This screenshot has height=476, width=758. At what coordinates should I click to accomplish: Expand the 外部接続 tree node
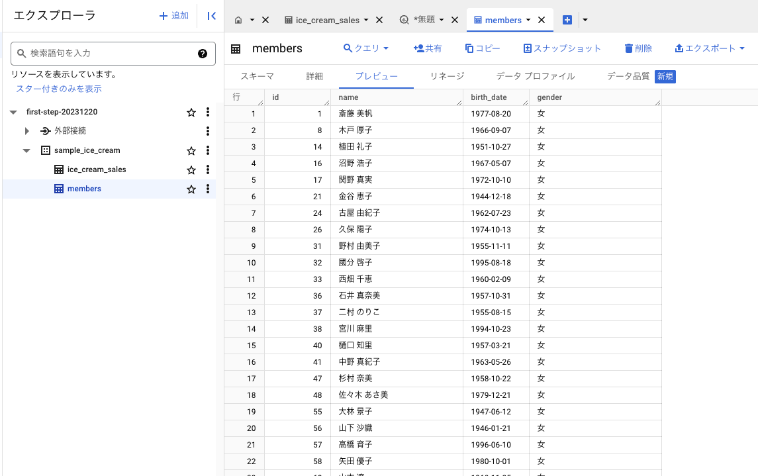(x=27, y=131)
